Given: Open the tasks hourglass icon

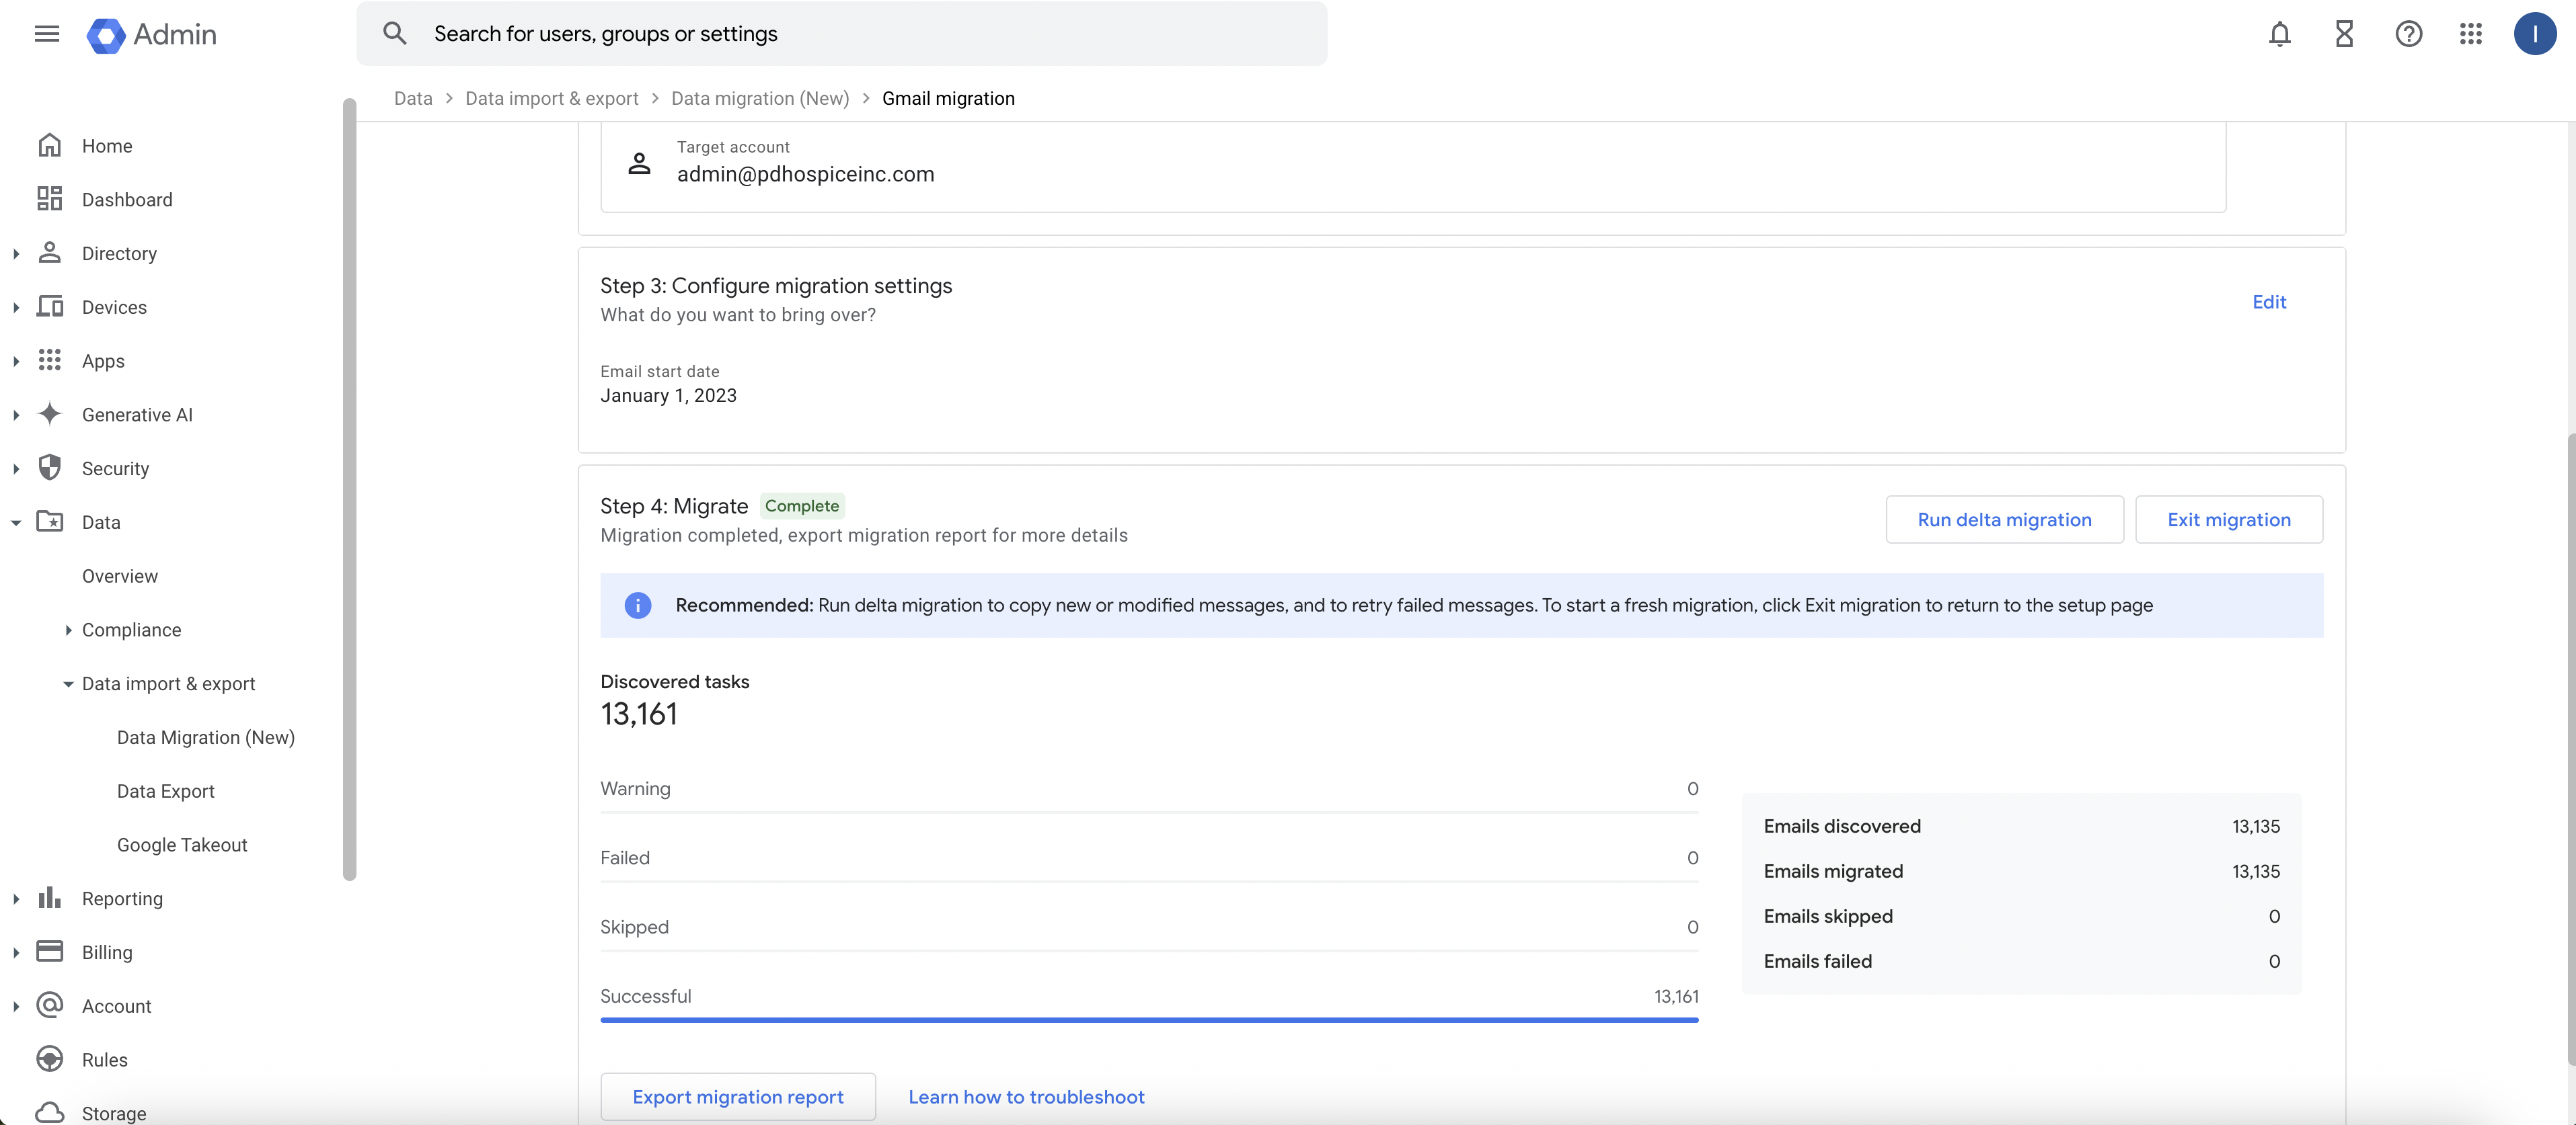Looking at the screenshot, I should point(2344,34).
